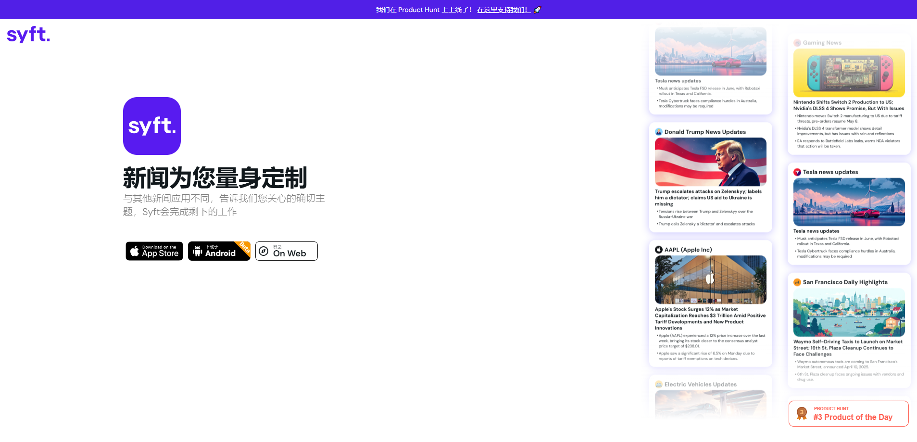The image size is (917, 442).
Task: Click the red Tesla news updates icon
Action: coord(797,172)
